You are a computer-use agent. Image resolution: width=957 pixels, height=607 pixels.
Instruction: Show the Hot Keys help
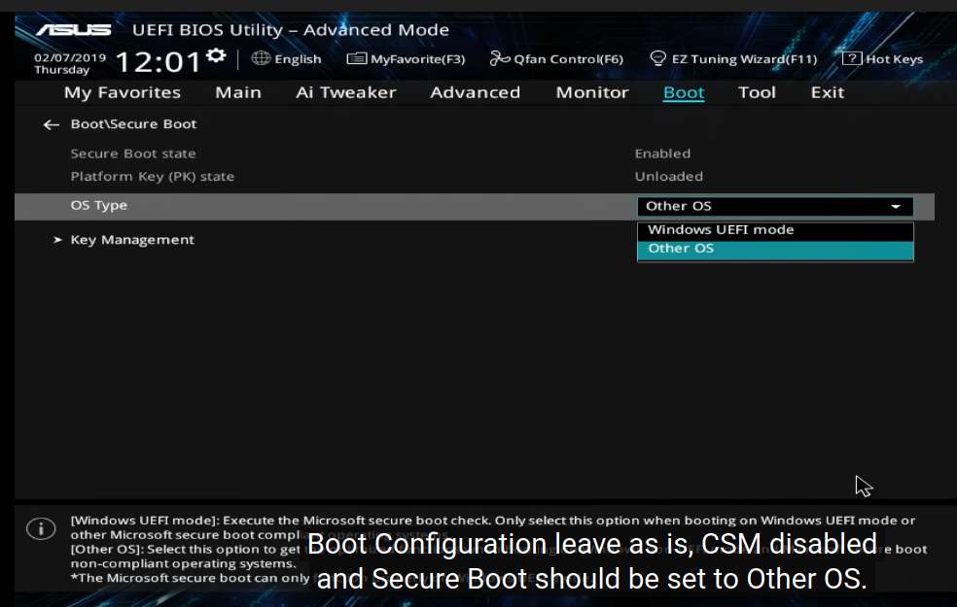[x=882, y=59]
